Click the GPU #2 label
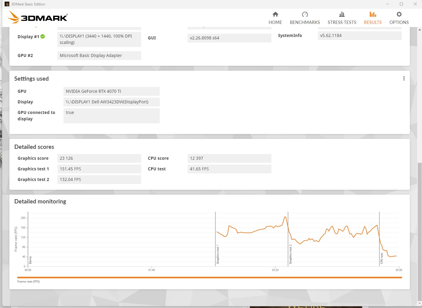 click(25, 55)
